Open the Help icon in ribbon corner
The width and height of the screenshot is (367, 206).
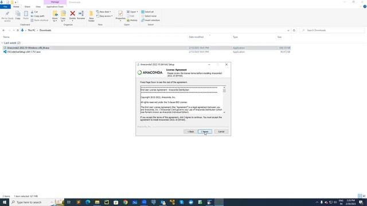pos(365,7)
